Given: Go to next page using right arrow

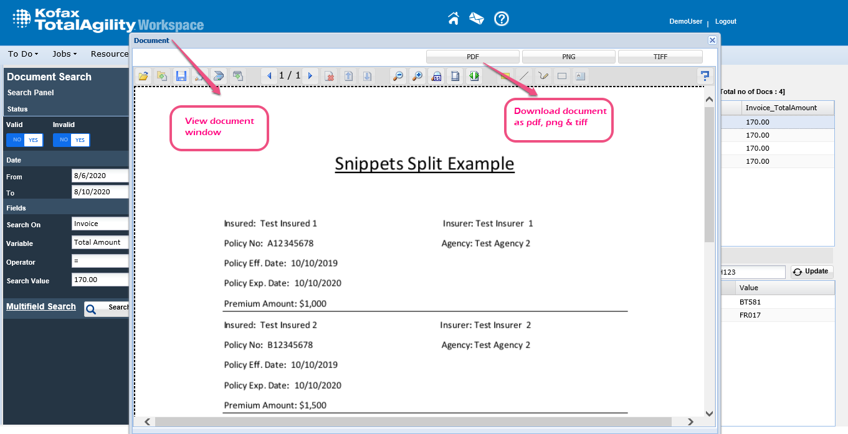Looking at the screenshot, I should click(x=310, y=76).
